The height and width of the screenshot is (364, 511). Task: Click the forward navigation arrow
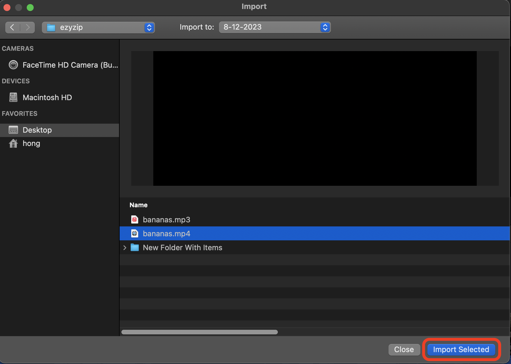pos(28,27)
